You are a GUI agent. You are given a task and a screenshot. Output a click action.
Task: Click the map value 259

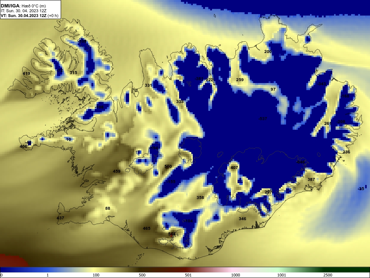click(x=240, y=80)
